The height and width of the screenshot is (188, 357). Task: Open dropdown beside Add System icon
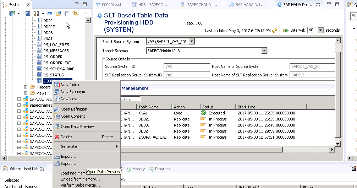(18, 14)
